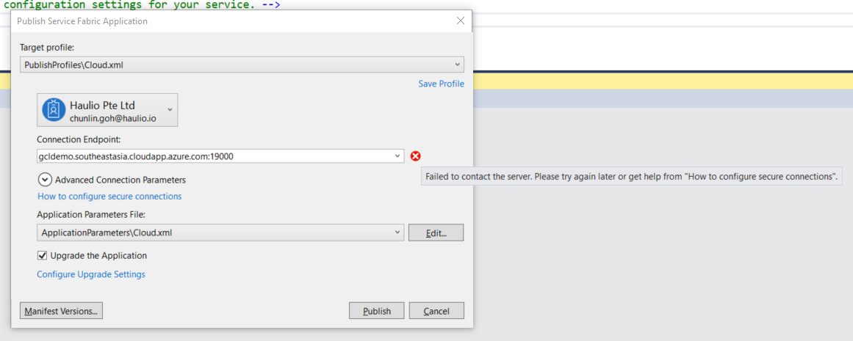Image resolution: width=853 pixels, height=341 pixels.
Task: Toggle the Upgrade the Application checkbox
Action: 43,256
